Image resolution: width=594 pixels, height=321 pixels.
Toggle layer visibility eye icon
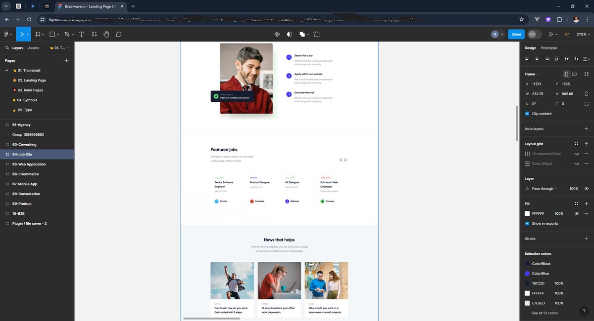tap(587, 189)
